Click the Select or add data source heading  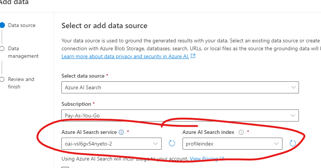pyautogui.click(x=104, y=25)
